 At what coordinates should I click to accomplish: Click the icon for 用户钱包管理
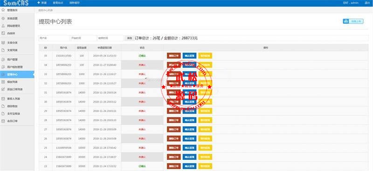coord(3,67)
